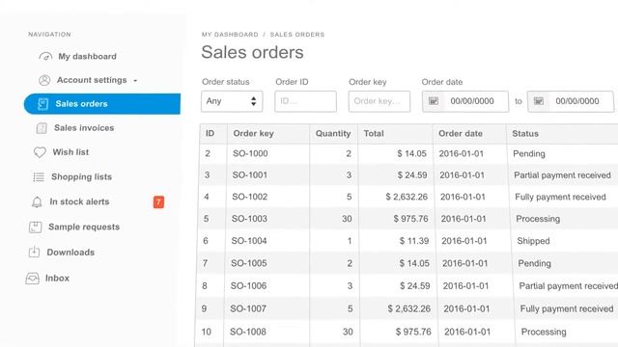This screenshot has height=347, width=618.
Task: Select order key SO-1007
Action: [x=248, y=308]
